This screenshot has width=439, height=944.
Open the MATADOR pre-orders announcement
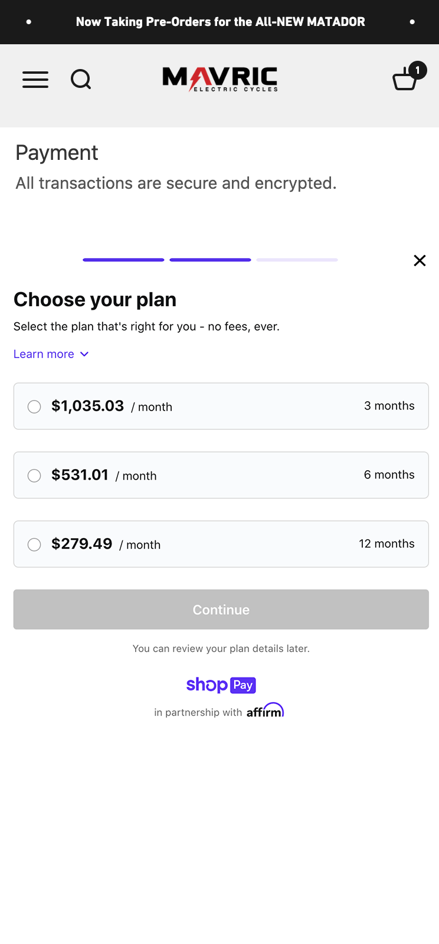coord(220,22)
